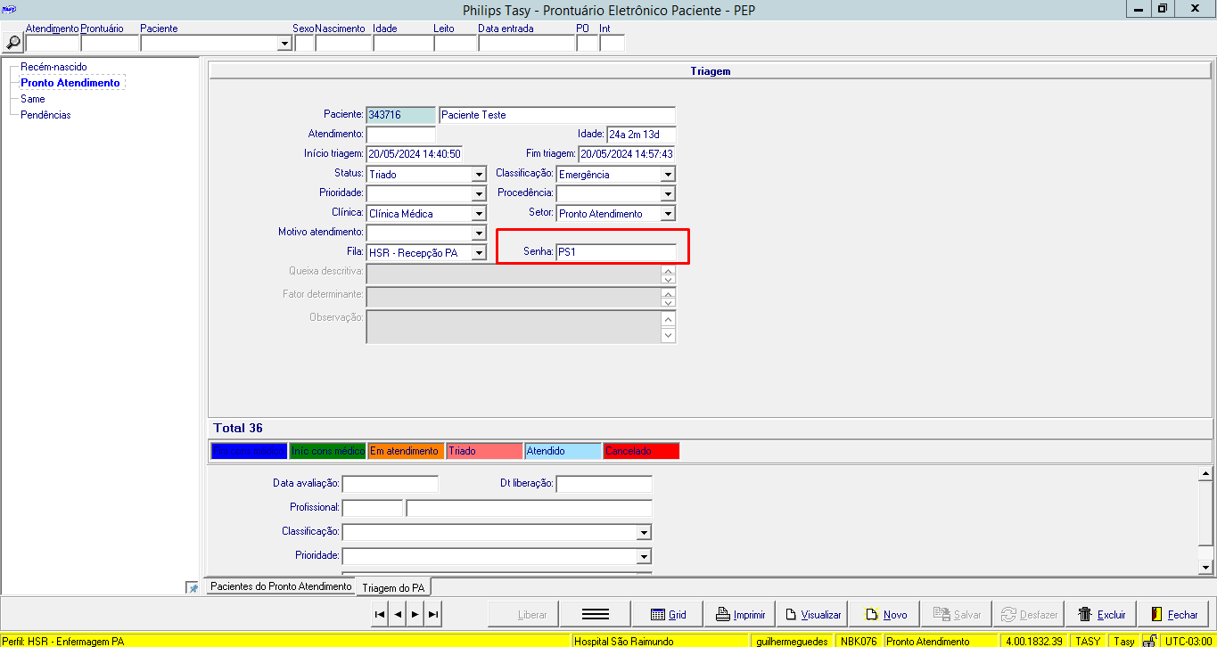Click the greyed-out Desfazer button
Viewport: 1217px width, 647px height.
click(x=1030, y=614)
